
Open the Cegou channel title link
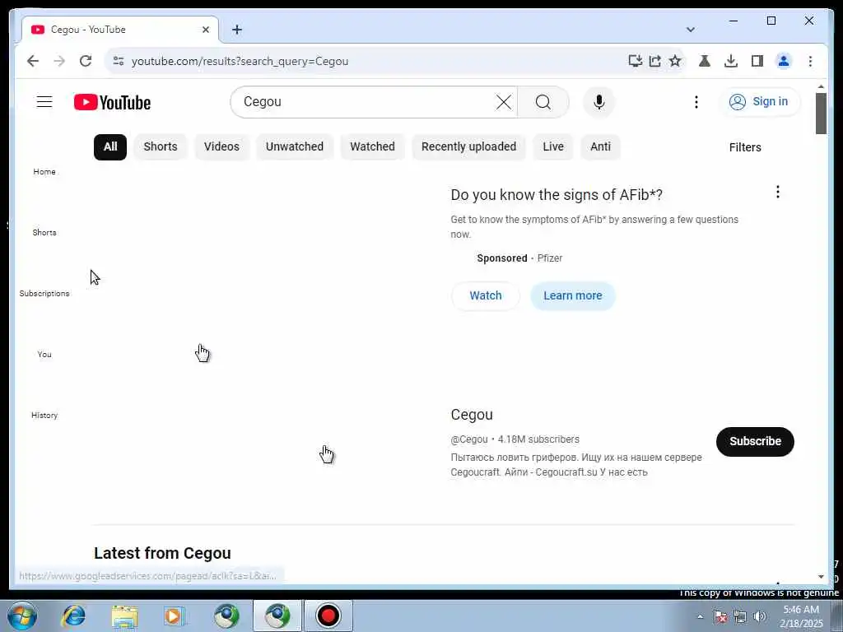472,415
